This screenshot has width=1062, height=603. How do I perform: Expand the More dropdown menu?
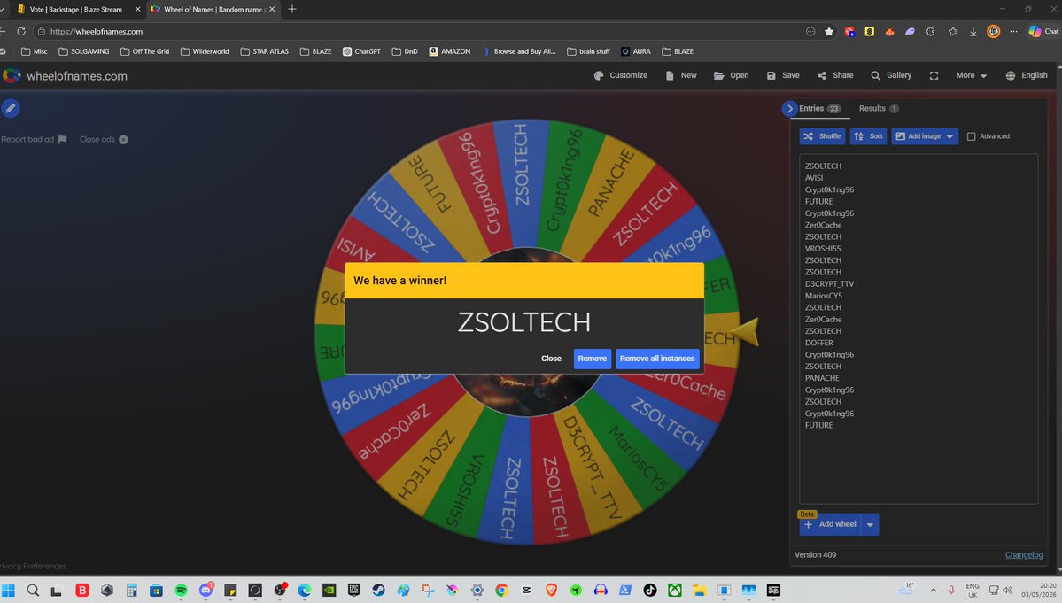click(x=972, y=76)
